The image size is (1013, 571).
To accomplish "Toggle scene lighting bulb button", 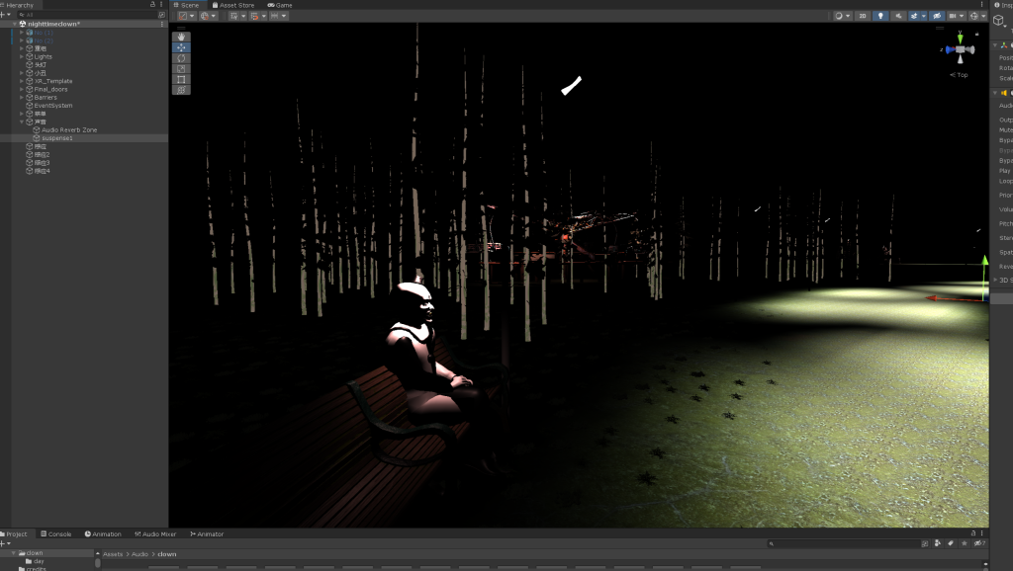I will pos(880,16).
